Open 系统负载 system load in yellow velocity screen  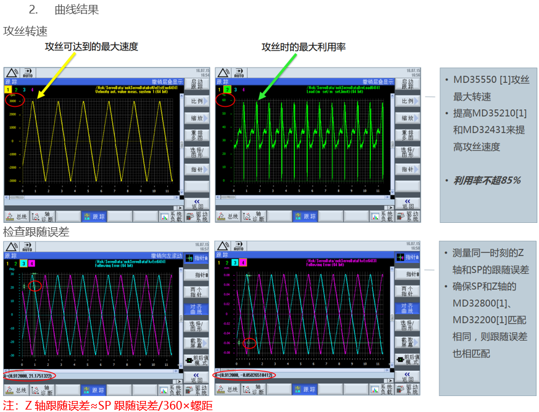point(171,217)
